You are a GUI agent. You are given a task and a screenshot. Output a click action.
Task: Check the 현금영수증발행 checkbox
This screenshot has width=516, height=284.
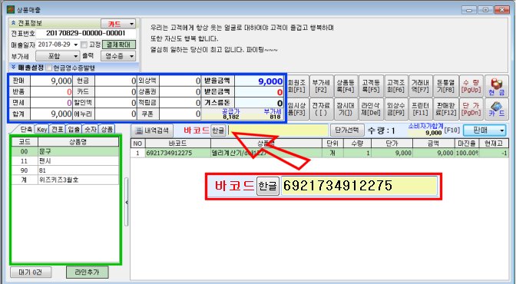point(49,68)
